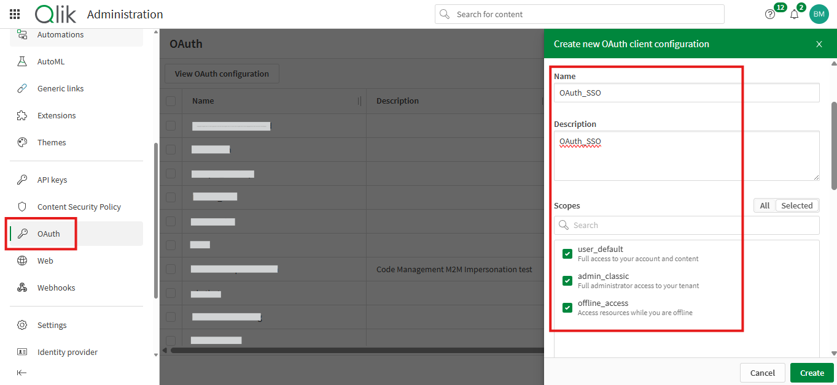Open the Automations section icon
The height and width of the screenshot is (385, 837).
tap(22, 34)
